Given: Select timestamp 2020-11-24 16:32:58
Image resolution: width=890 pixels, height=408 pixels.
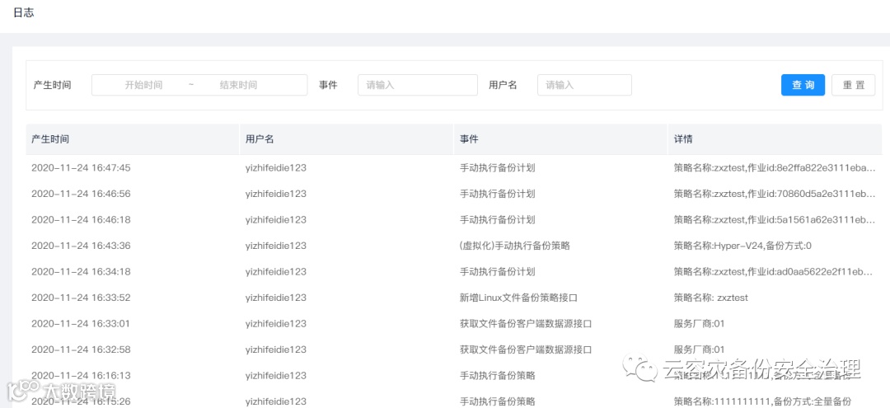Looking at the screenshot, I should (x=81, y=349).
